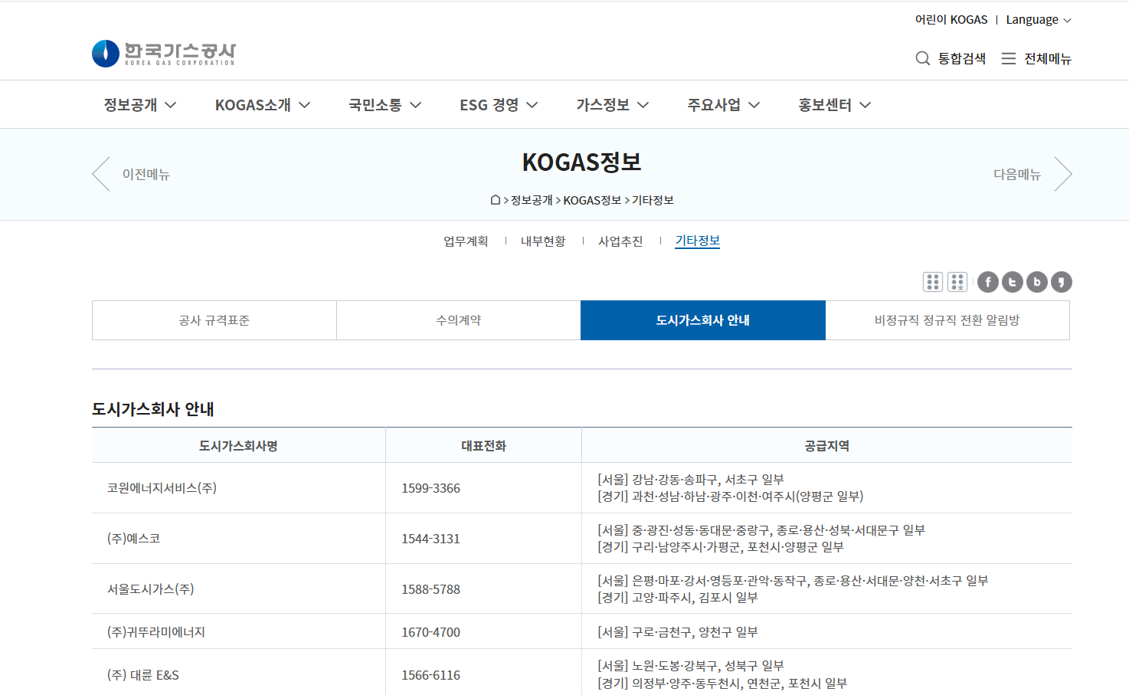Click the 다음메뉴 label
The width and height of the screenshot is (1129, 695).
tap(1017, 175)
